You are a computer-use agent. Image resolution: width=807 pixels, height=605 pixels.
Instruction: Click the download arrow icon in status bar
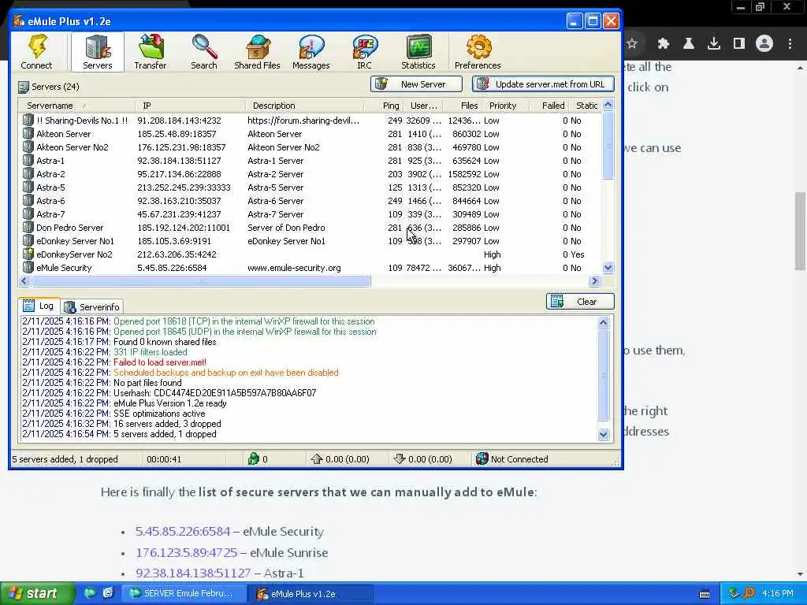(400, 459)
